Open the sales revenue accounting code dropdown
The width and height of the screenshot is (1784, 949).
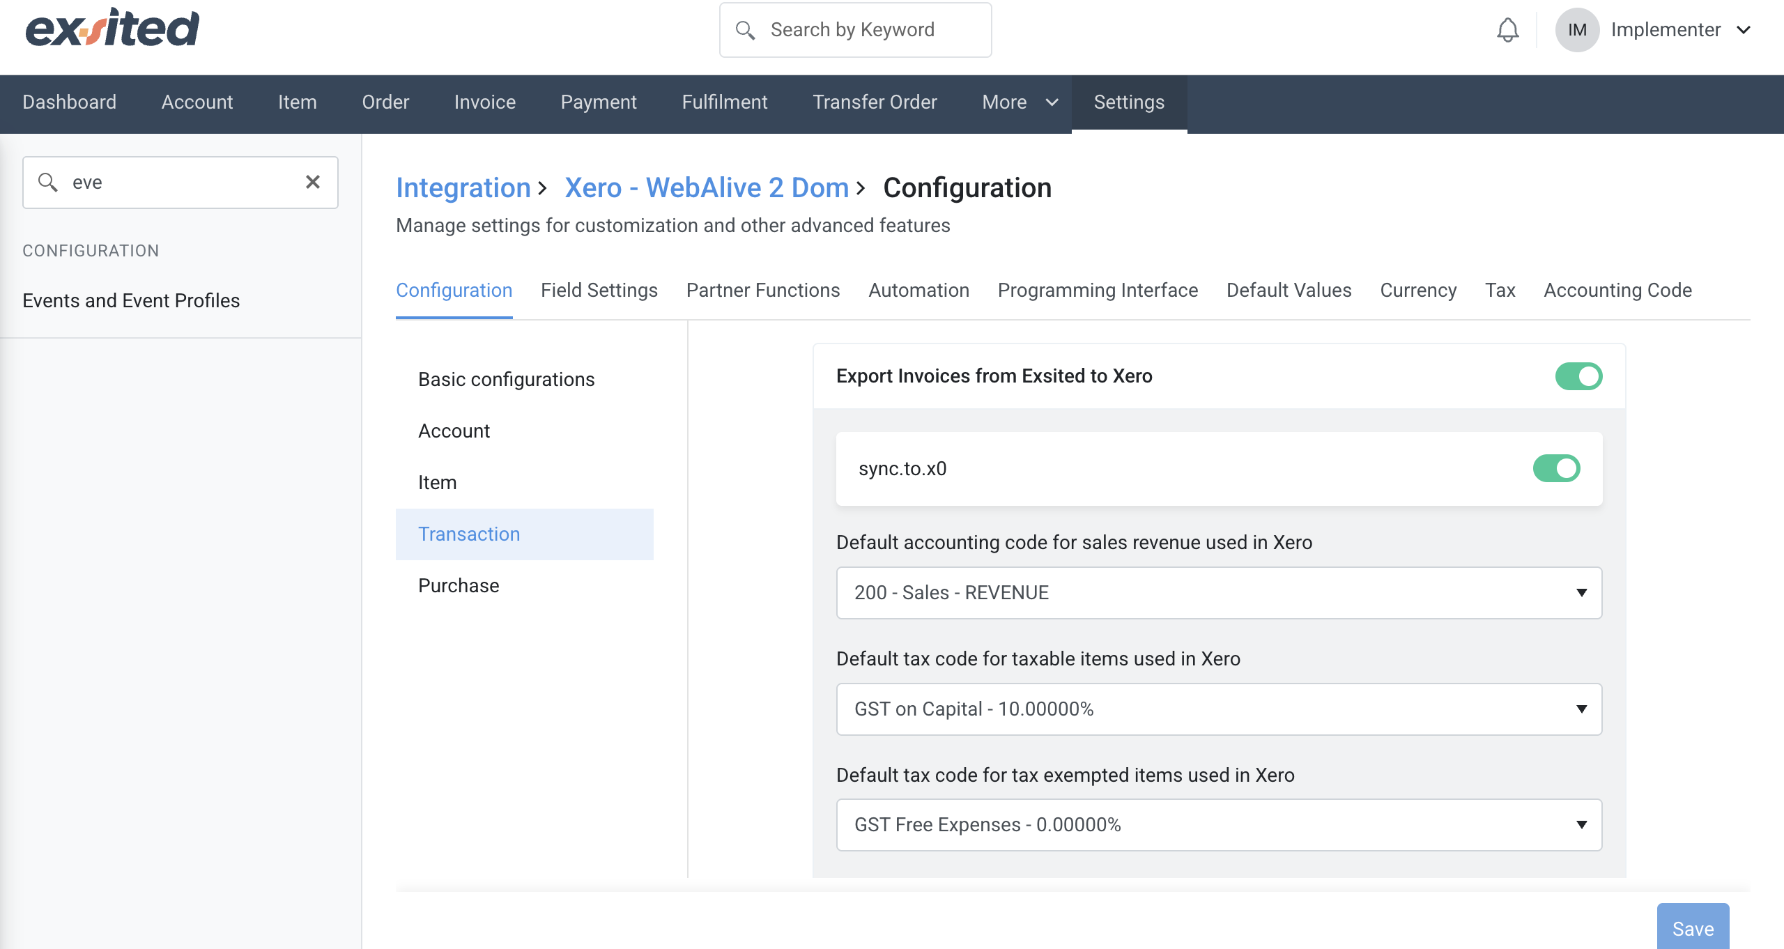pos(1219,593)
